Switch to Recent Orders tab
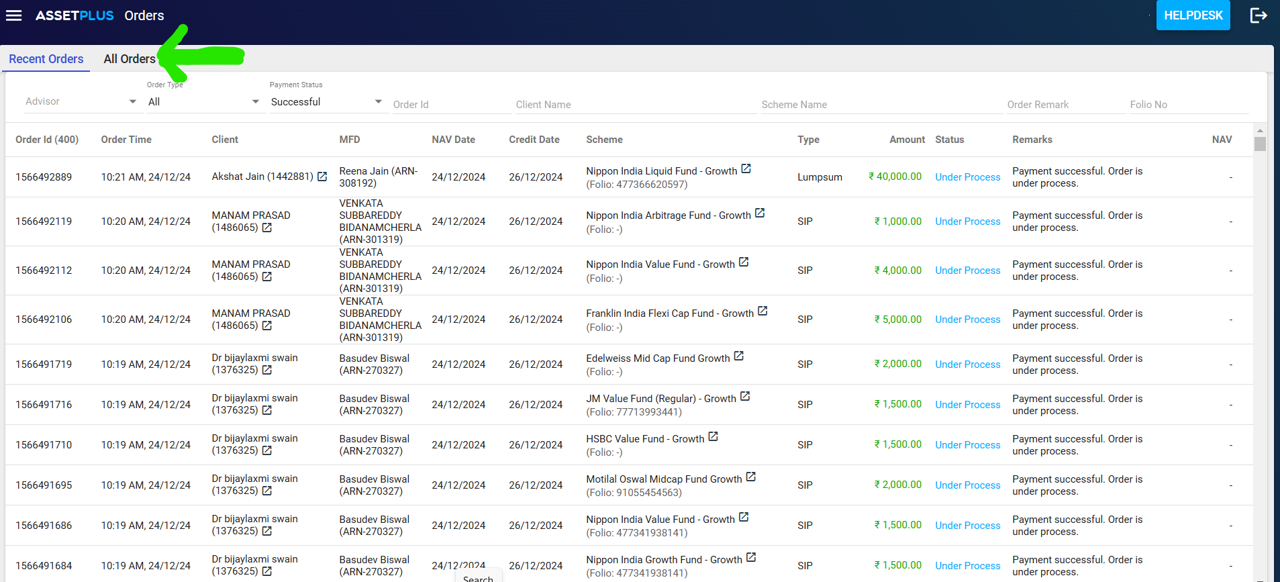Screen dimensions: 1280x582 point(46,59)
